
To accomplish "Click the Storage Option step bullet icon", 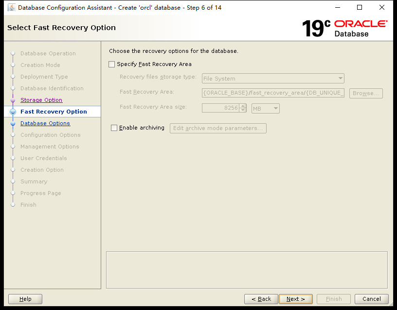I will (x=13, y=100).
